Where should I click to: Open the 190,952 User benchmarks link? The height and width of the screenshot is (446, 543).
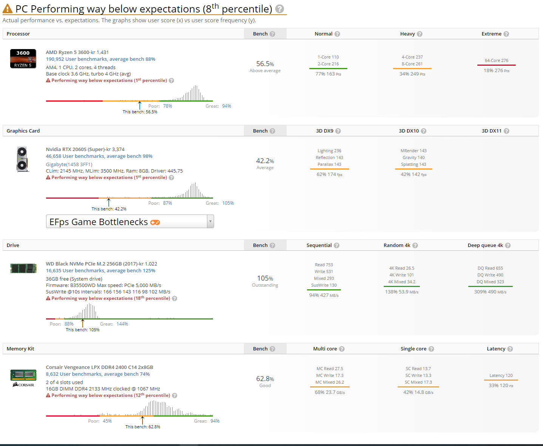click(100, 59)
